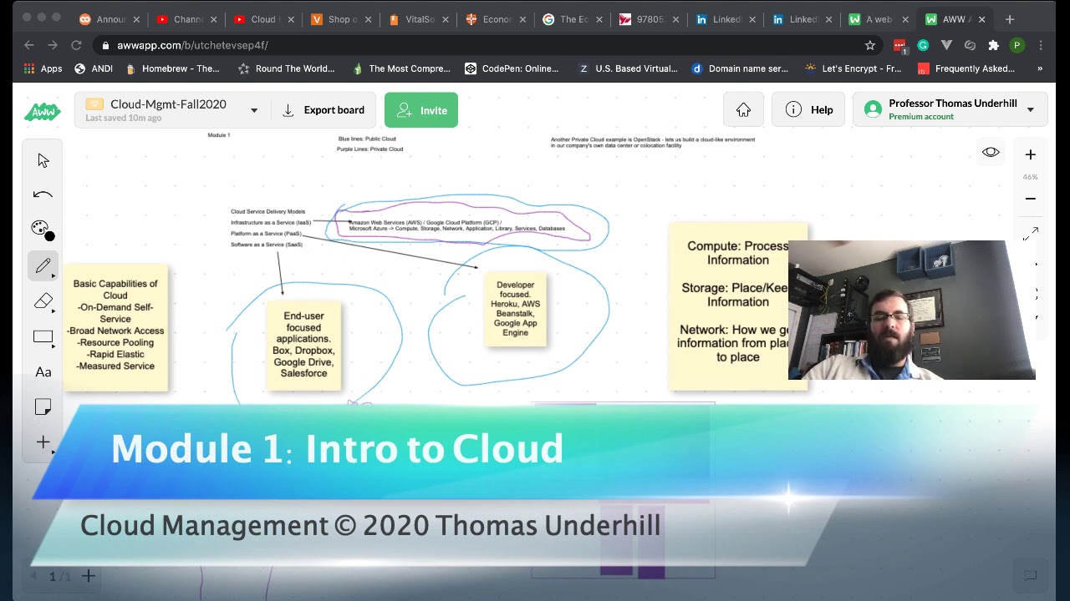Switch to the Shop tab
The image size is (1070, 601).
pyautogui.click(x=339, y=19)
